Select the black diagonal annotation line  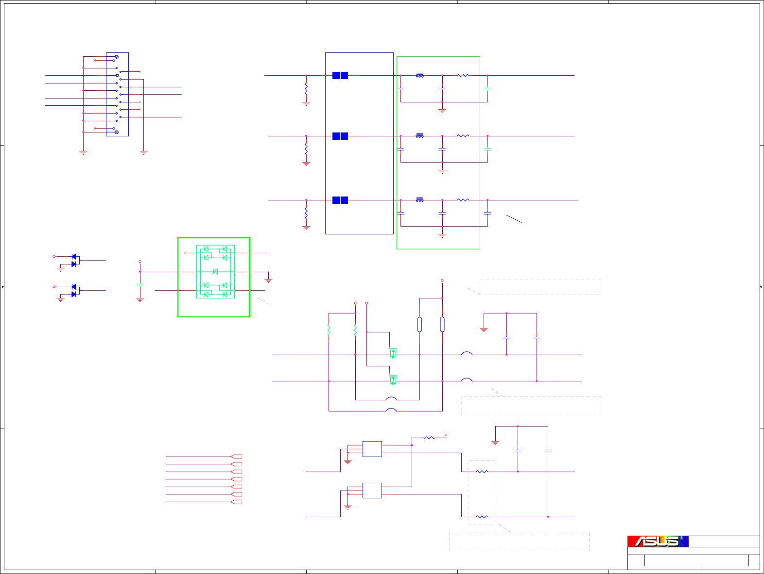[x=514, y=218]
